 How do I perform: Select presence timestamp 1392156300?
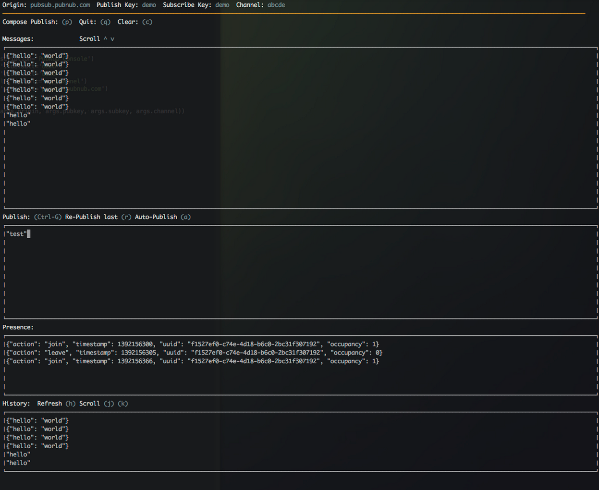pos(135,344)
